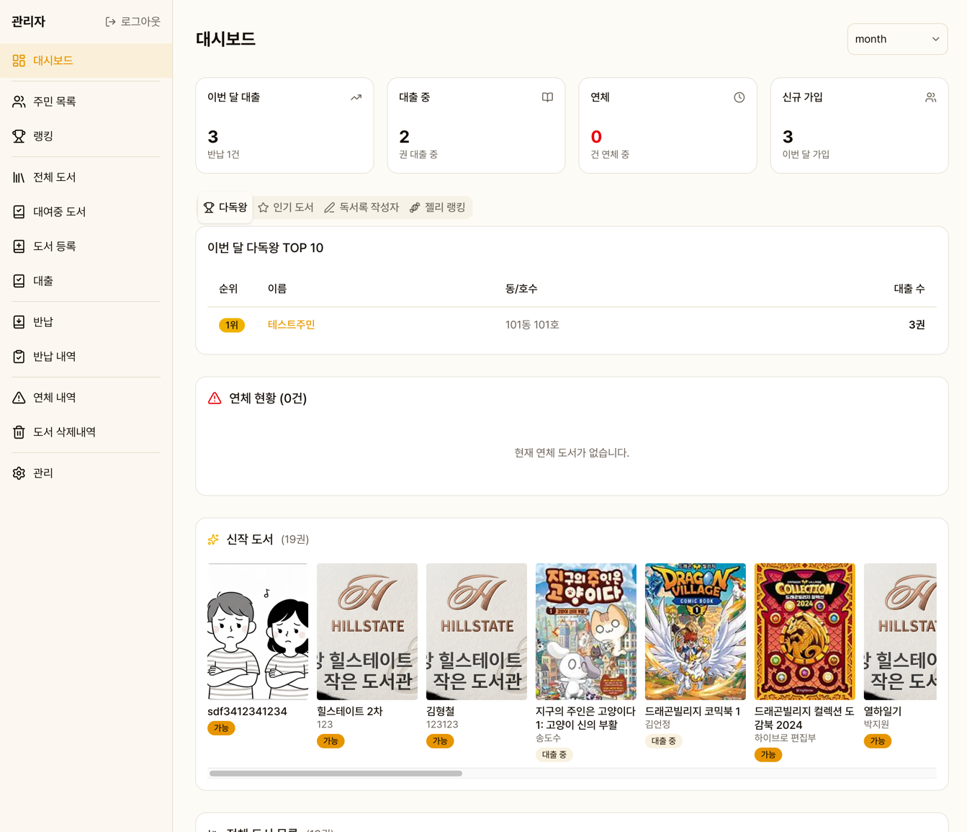Switch to the 독서록 작성자 tab
The image size is (967, 832).
(361, 207)
